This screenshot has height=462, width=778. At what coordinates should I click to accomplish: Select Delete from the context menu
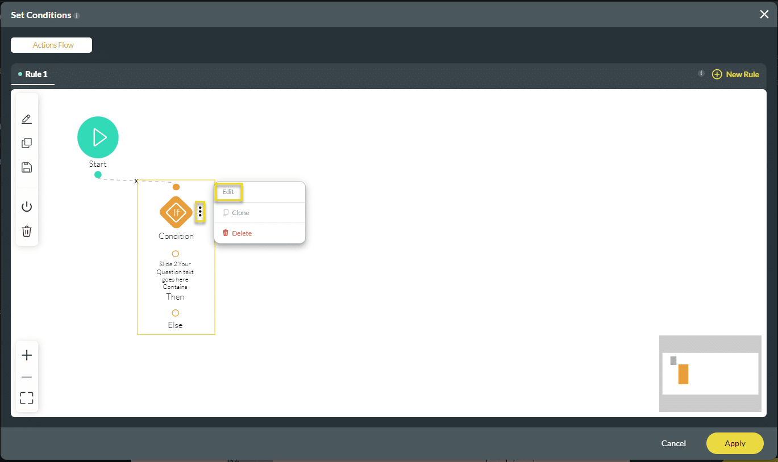[x=242, y=233]
